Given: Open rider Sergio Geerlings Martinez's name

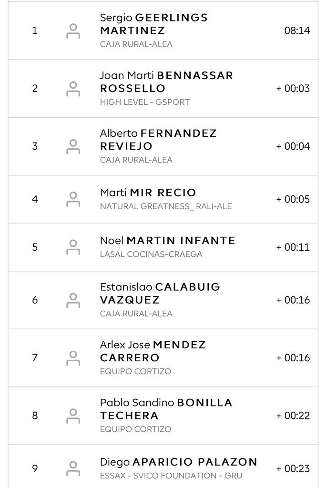Looking at the screenshot, I should [153, 24].
